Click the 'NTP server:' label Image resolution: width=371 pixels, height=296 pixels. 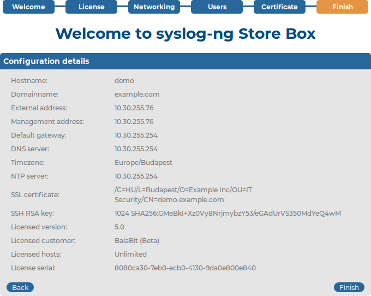(x=29, y=176)
